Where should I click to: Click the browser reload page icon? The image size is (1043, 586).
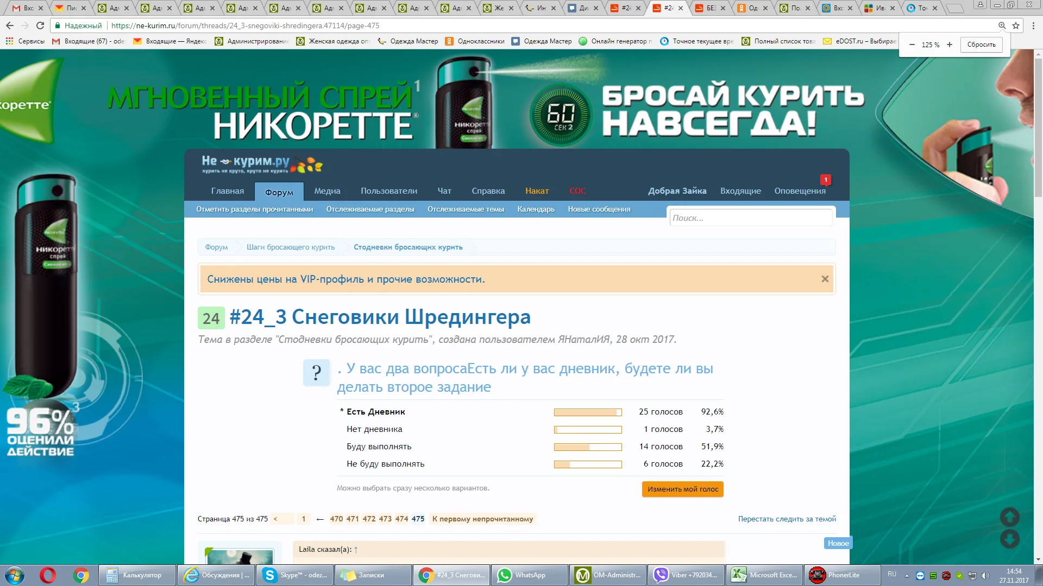(40, 26)
